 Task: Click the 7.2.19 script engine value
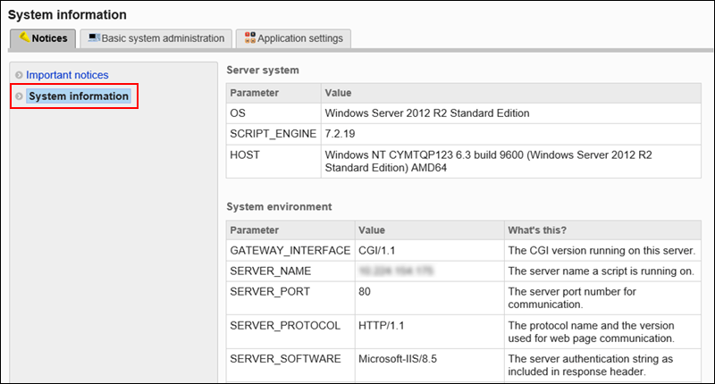(340, 134)
